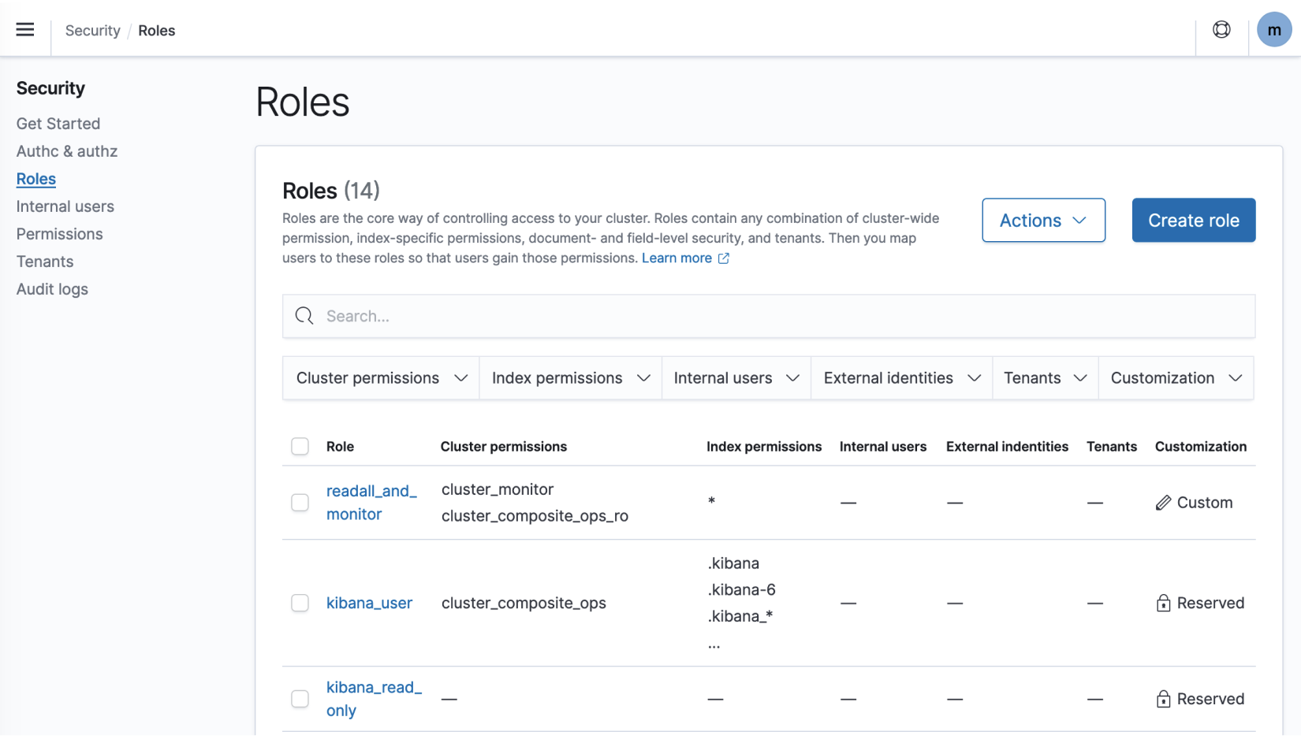This screenshot has width=1301, height=739.
Task: Open the hamburger navigation menu
Action: [x=24, y=29]
